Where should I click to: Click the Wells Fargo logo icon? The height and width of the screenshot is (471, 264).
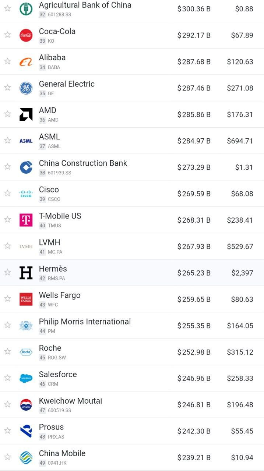point(26,299)
